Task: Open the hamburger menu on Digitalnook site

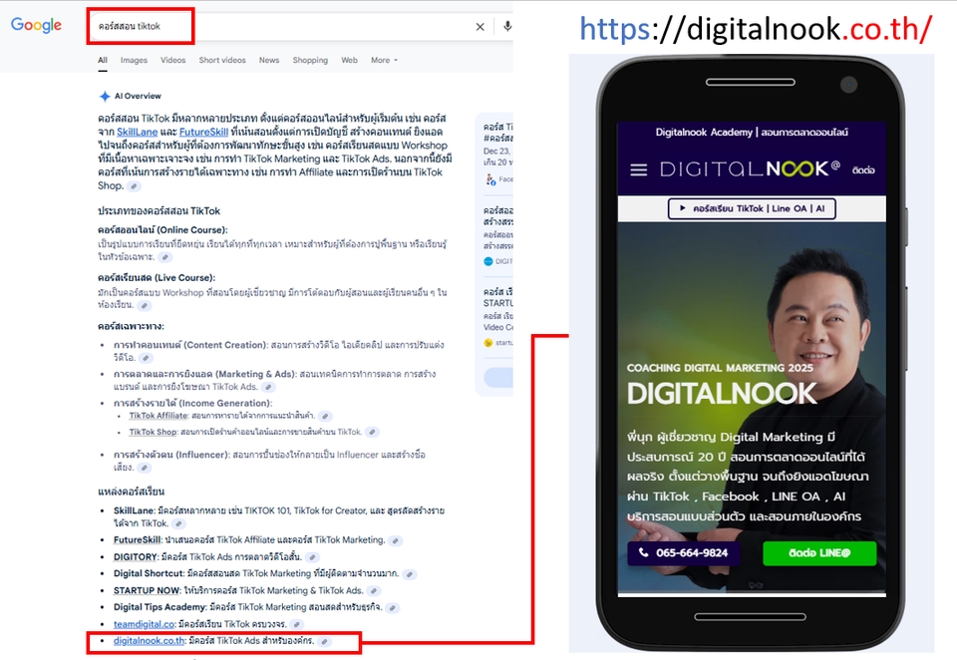Action: 639,170
